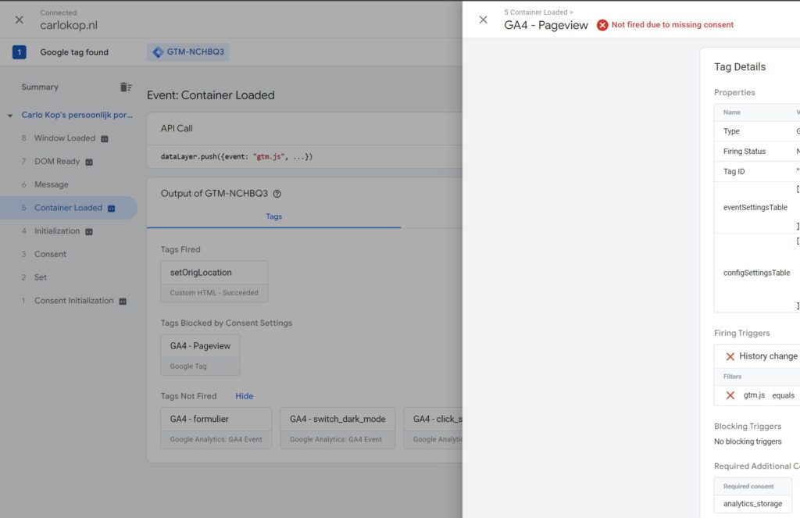This screenshot has width=800, height=518.
Task: Select event 1 Consent Initialization
Action: click(74, 301)
